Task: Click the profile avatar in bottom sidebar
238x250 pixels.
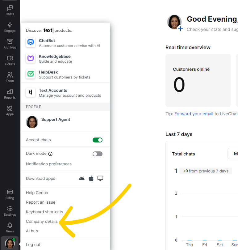Action: click(x=10, y=243)
